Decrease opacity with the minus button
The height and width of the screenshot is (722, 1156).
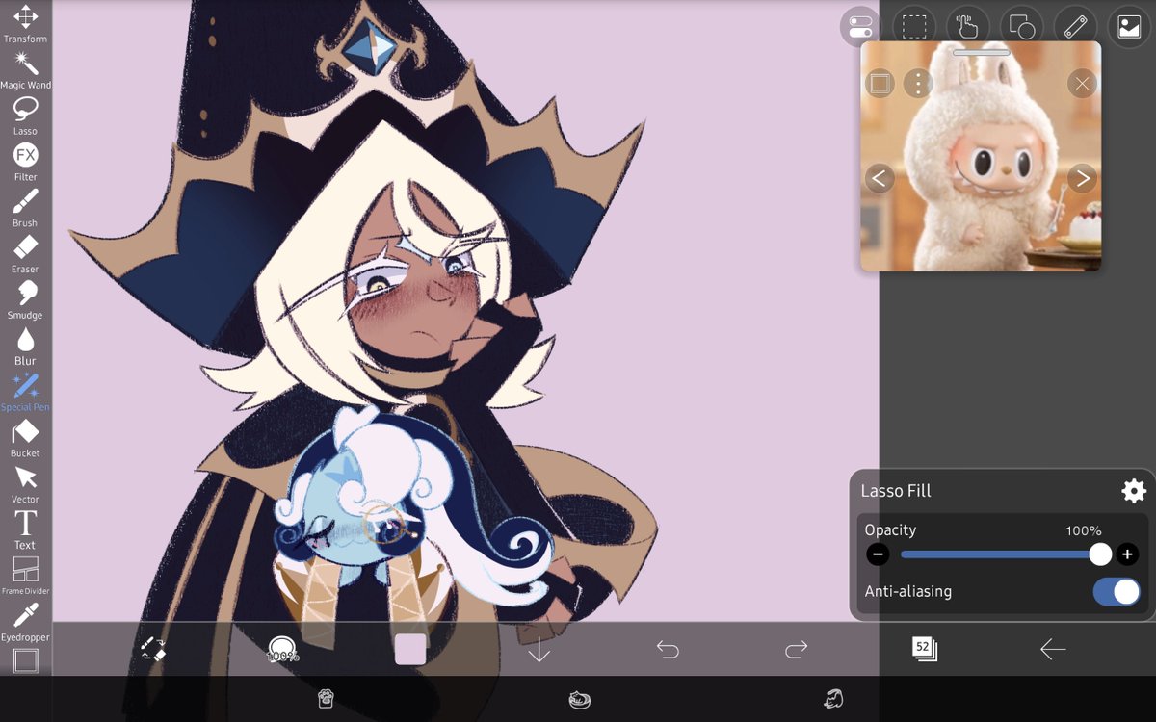tap(878, 554)
